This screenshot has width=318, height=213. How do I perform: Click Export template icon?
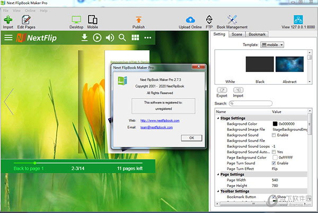(222, 90)
